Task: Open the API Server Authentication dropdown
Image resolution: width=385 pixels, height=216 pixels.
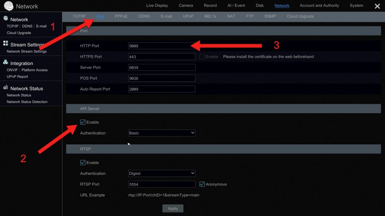Action: tap(162, 133)
